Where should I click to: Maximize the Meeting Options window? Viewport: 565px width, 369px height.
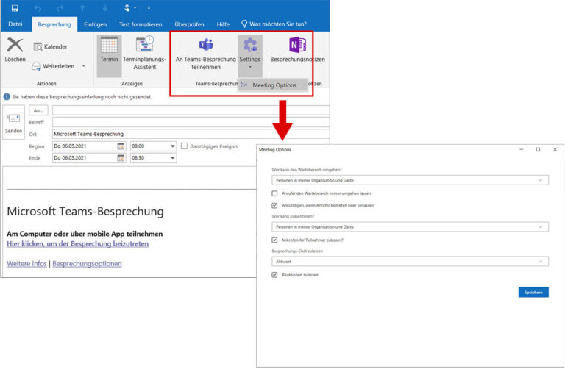coord(538,149)
